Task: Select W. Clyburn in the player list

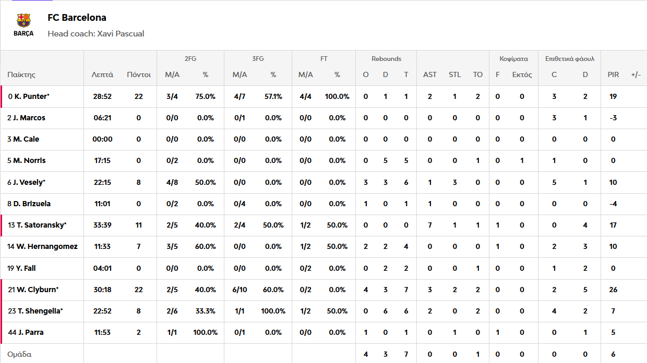Action: 38,290
